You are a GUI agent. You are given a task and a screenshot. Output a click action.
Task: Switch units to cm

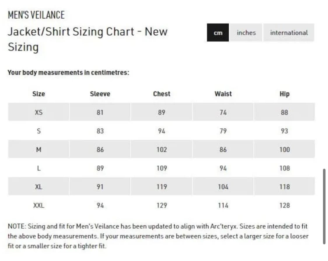click(218, 33)
